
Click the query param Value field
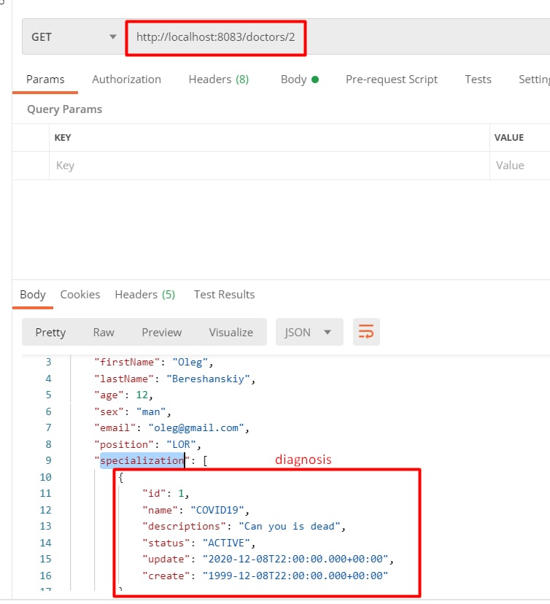pyautogui.click(x=519, y=166)
